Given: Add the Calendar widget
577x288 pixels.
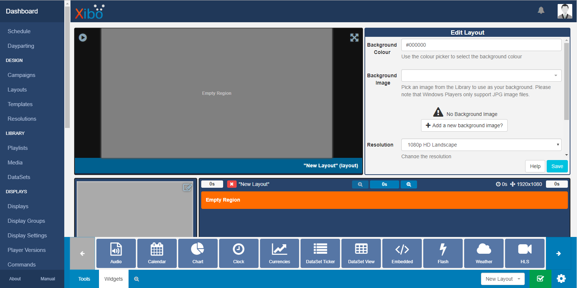Looking at the screenshot, I should pyautogui.click(x=157, y=253).
